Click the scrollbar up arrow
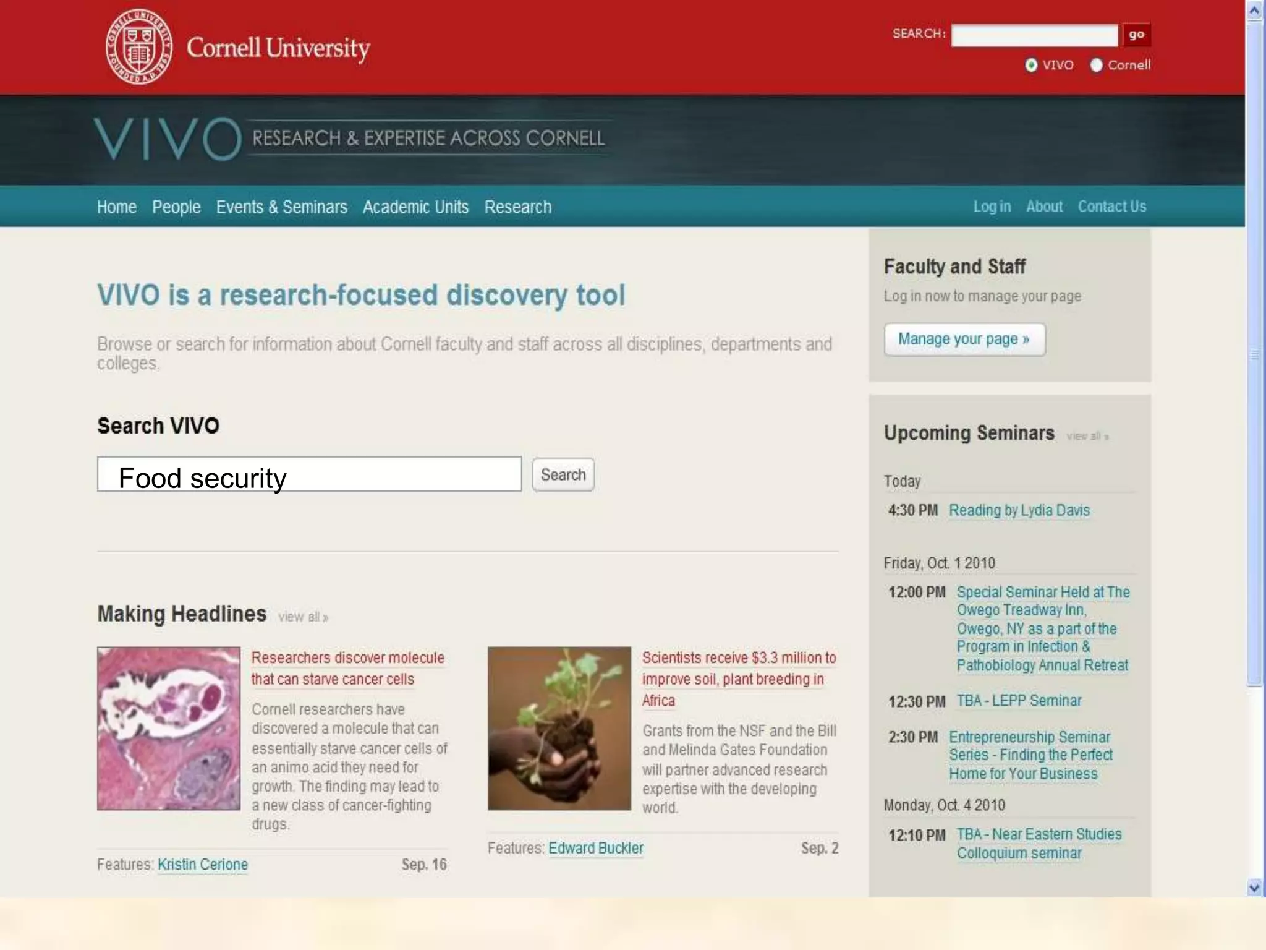The image size is (1266, 950). coord(1254,11)
